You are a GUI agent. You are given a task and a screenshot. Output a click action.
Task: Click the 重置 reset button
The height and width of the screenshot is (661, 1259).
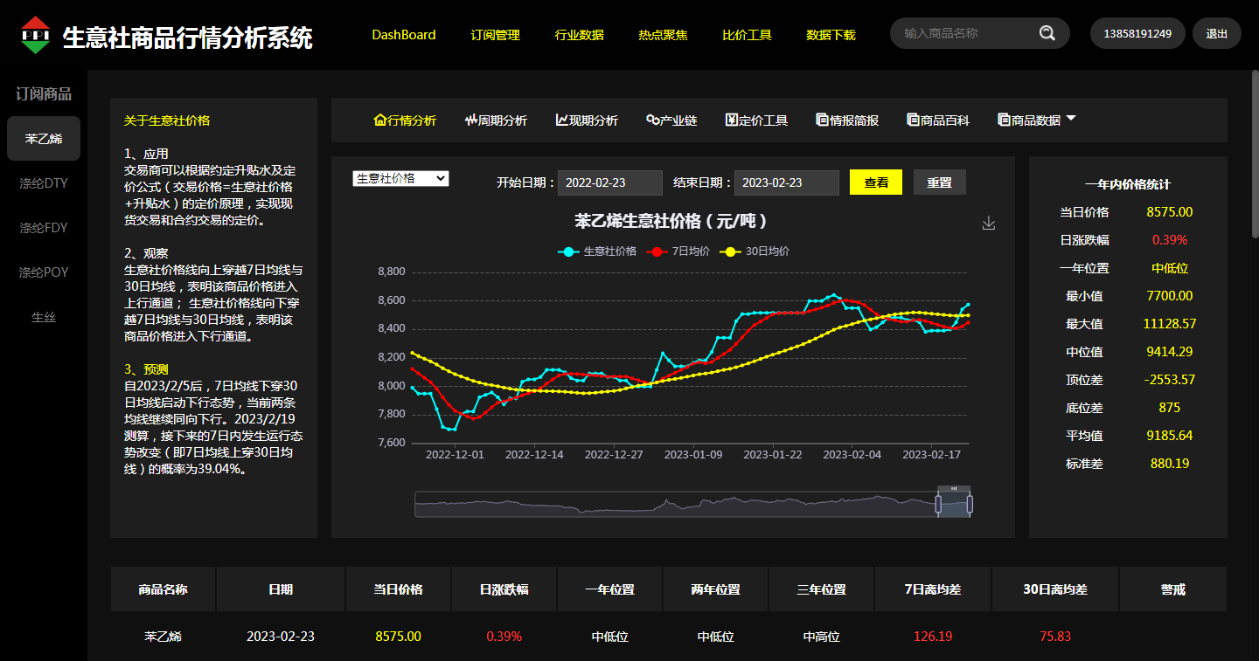pos(939,182)
